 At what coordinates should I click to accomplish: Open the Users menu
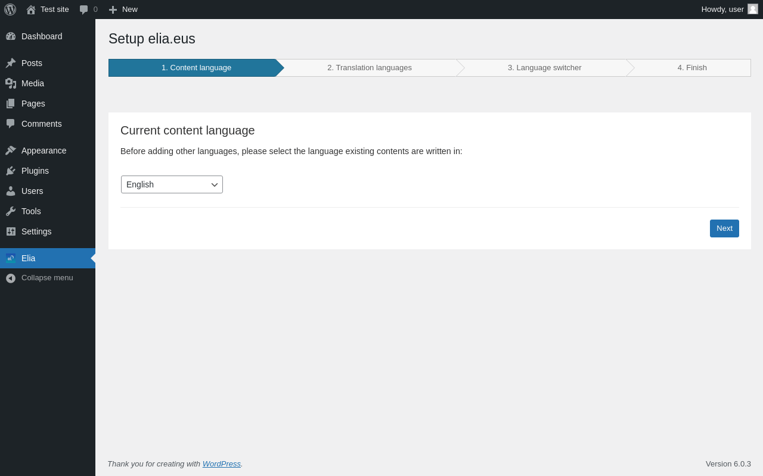tap(32, 191)
